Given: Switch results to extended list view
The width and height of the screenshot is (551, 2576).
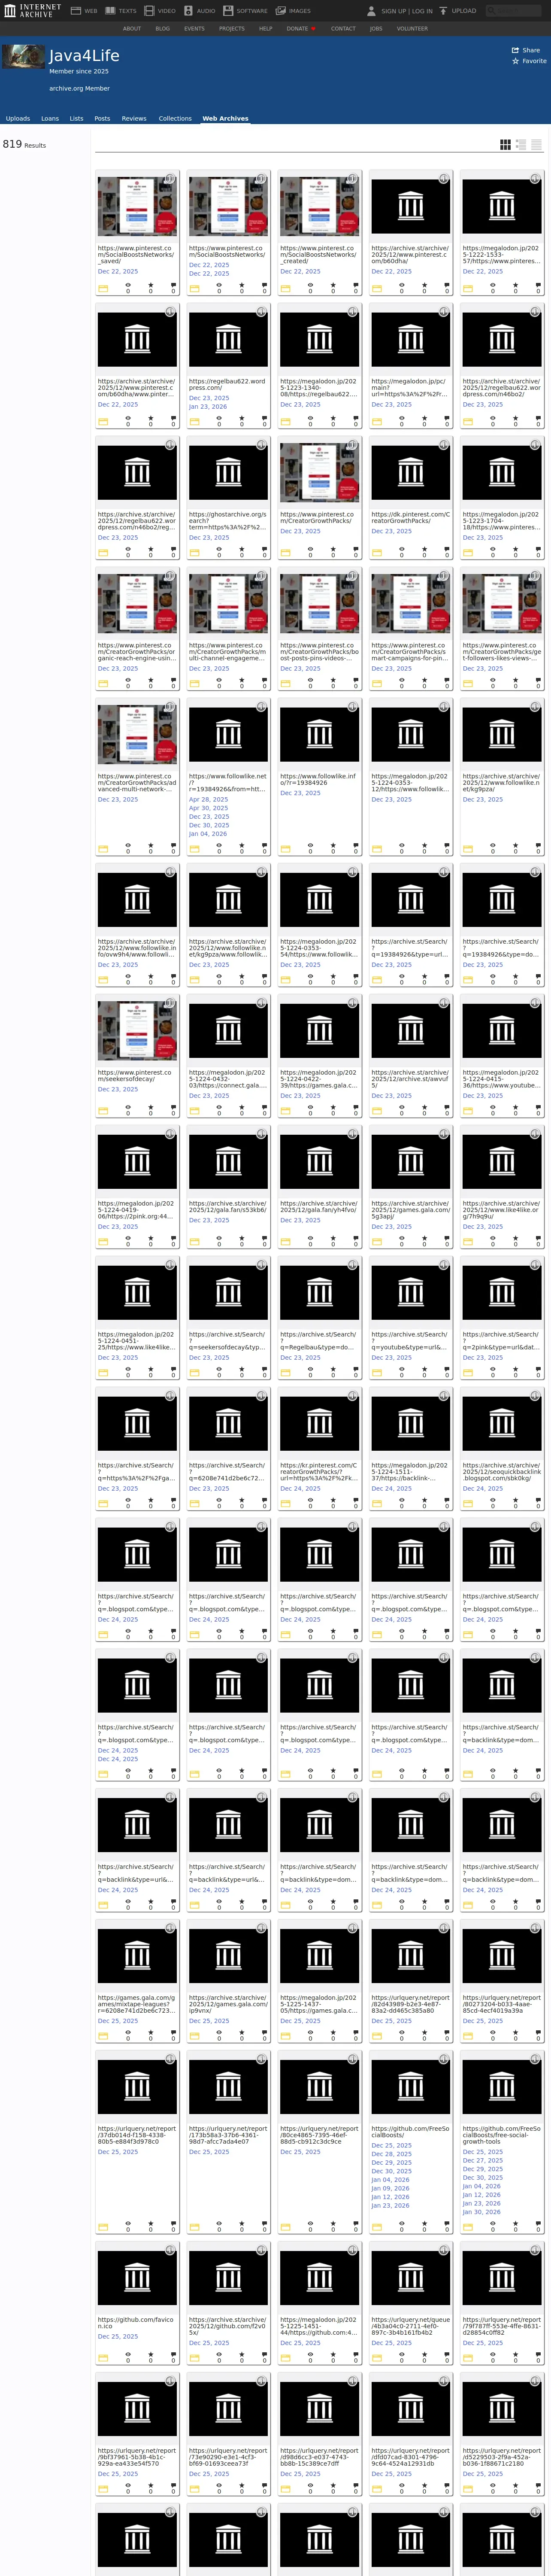Looking at the screenshot, I should 521,145.
